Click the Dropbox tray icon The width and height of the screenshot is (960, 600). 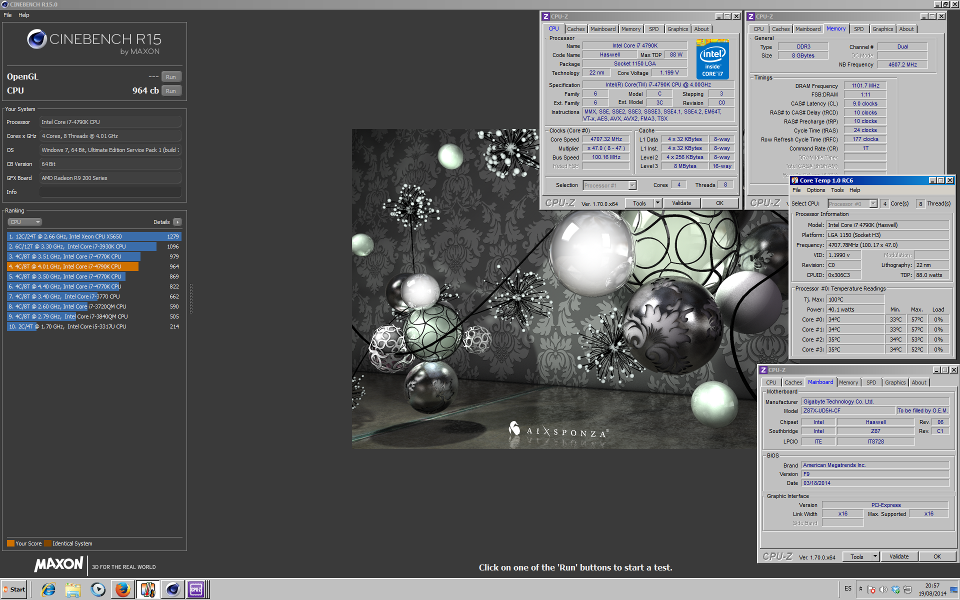tap(895, 589)
